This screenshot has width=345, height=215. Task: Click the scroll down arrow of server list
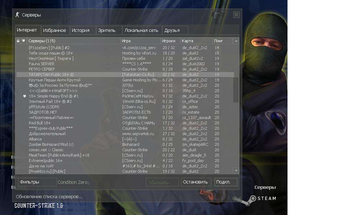236,171
